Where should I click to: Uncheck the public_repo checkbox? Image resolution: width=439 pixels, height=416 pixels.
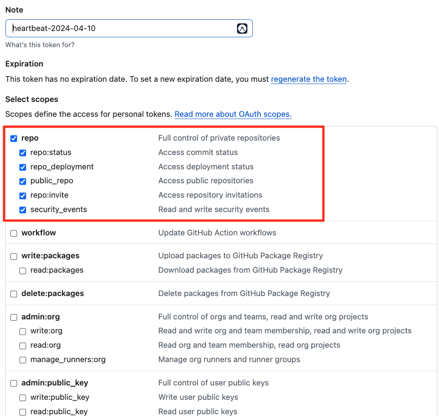pos(23,181)
